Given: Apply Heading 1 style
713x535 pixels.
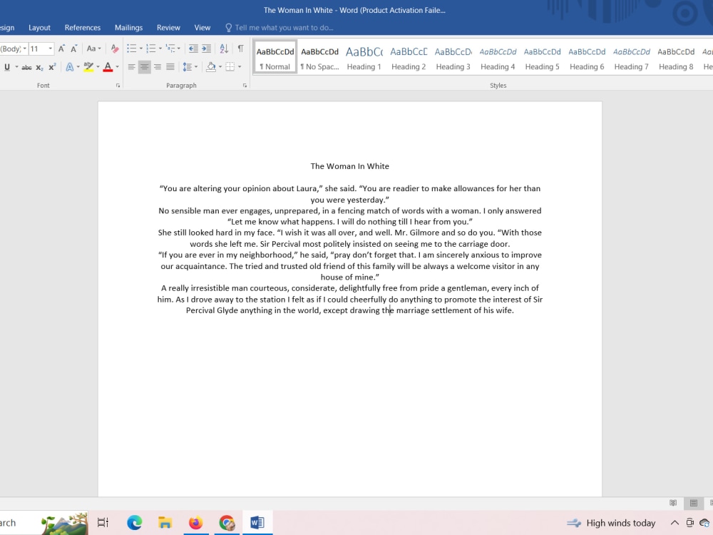Looking at the screenshot, I should 364,58.
